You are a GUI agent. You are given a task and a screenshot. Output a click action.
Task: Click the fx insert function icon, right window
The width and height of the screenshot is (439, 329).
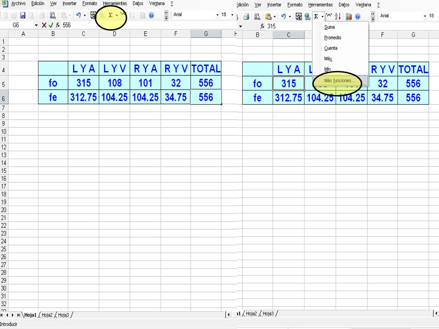(x=262, y=27)
